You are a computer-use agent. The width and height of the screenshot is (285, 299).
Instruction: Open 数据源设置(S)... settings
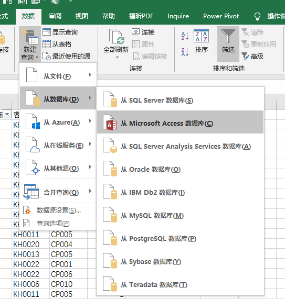coord(58,211)
